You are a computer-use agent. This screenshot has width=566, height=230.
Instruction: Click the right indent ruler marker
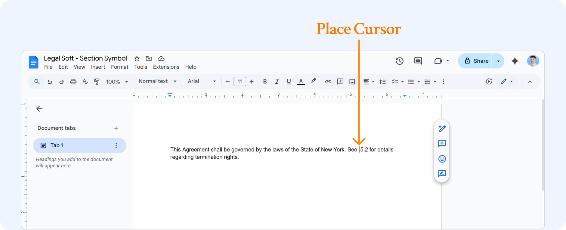point(405,96)
